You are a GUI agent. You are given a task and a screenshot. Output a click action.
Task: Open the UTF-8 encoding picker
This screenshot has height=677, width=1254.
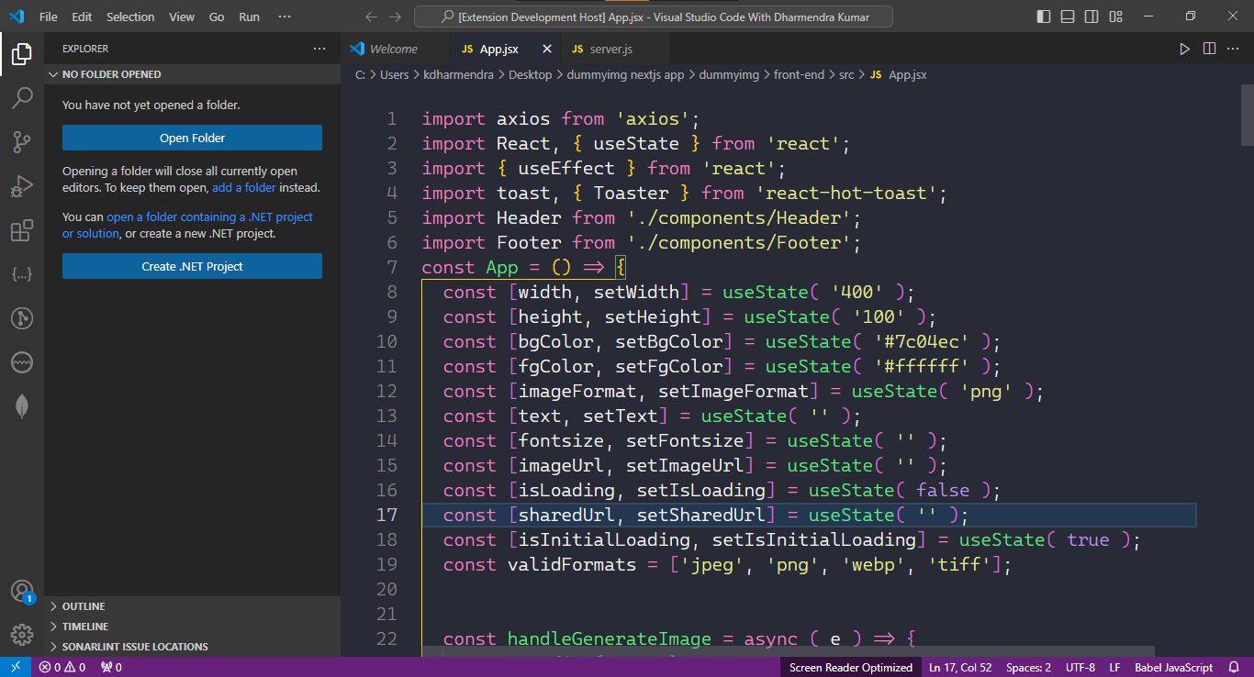pyautogui.click(x=1080, y=667)
